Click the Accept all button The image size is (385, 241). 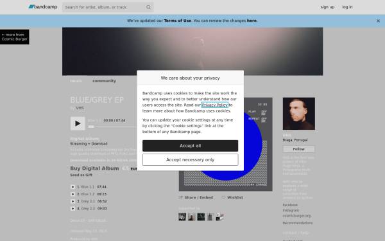(x=191, y=146)
